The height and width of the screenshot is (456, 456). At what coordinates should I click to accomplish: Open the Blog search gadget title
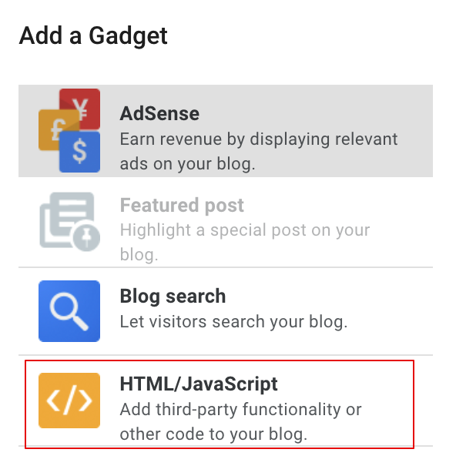tap(173, 297)
